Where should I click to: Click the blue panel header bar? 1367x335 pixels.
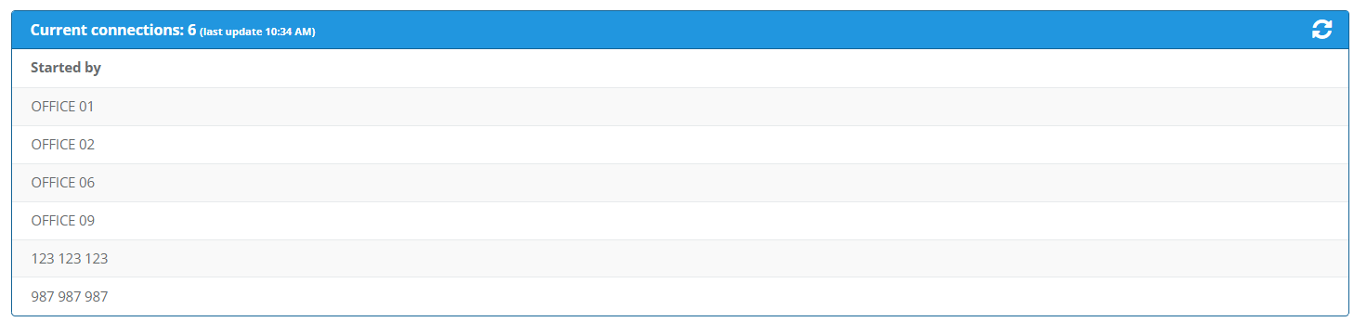click(680, 30)
